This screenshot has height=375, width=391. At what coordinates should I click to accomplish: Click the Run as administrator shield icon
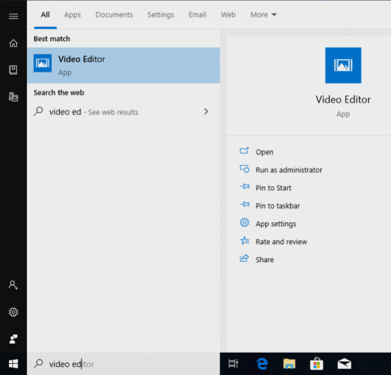point(244,169)
